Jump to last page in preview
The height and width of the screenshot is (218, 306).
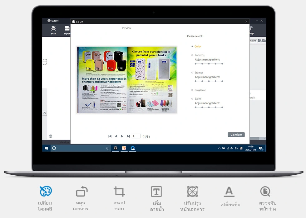point(128,136)
